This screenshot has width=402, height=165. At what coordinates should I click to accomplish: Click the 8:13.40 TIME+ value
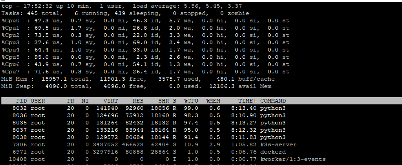[244, 108]
